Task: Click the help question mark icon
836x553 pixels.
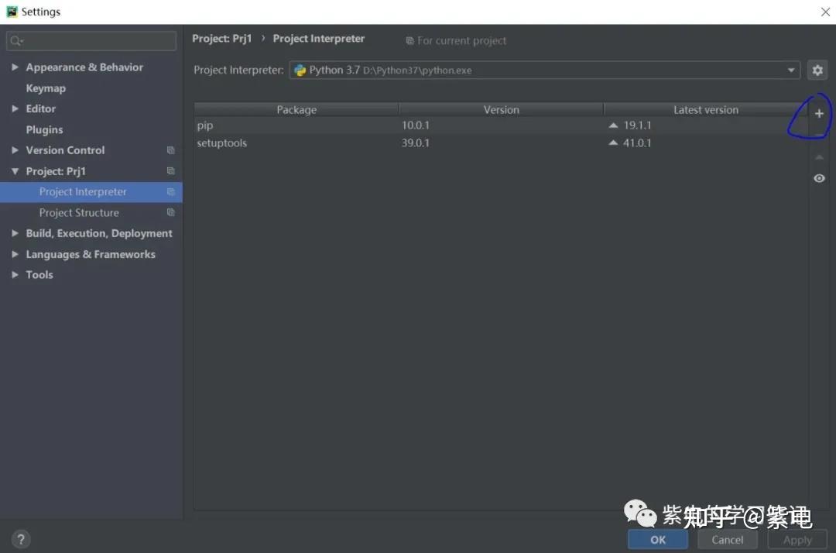Action: click(x=20, y=538)
